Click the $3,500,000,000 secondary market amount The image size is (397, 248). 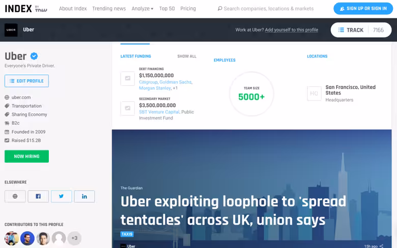[157, 105]
